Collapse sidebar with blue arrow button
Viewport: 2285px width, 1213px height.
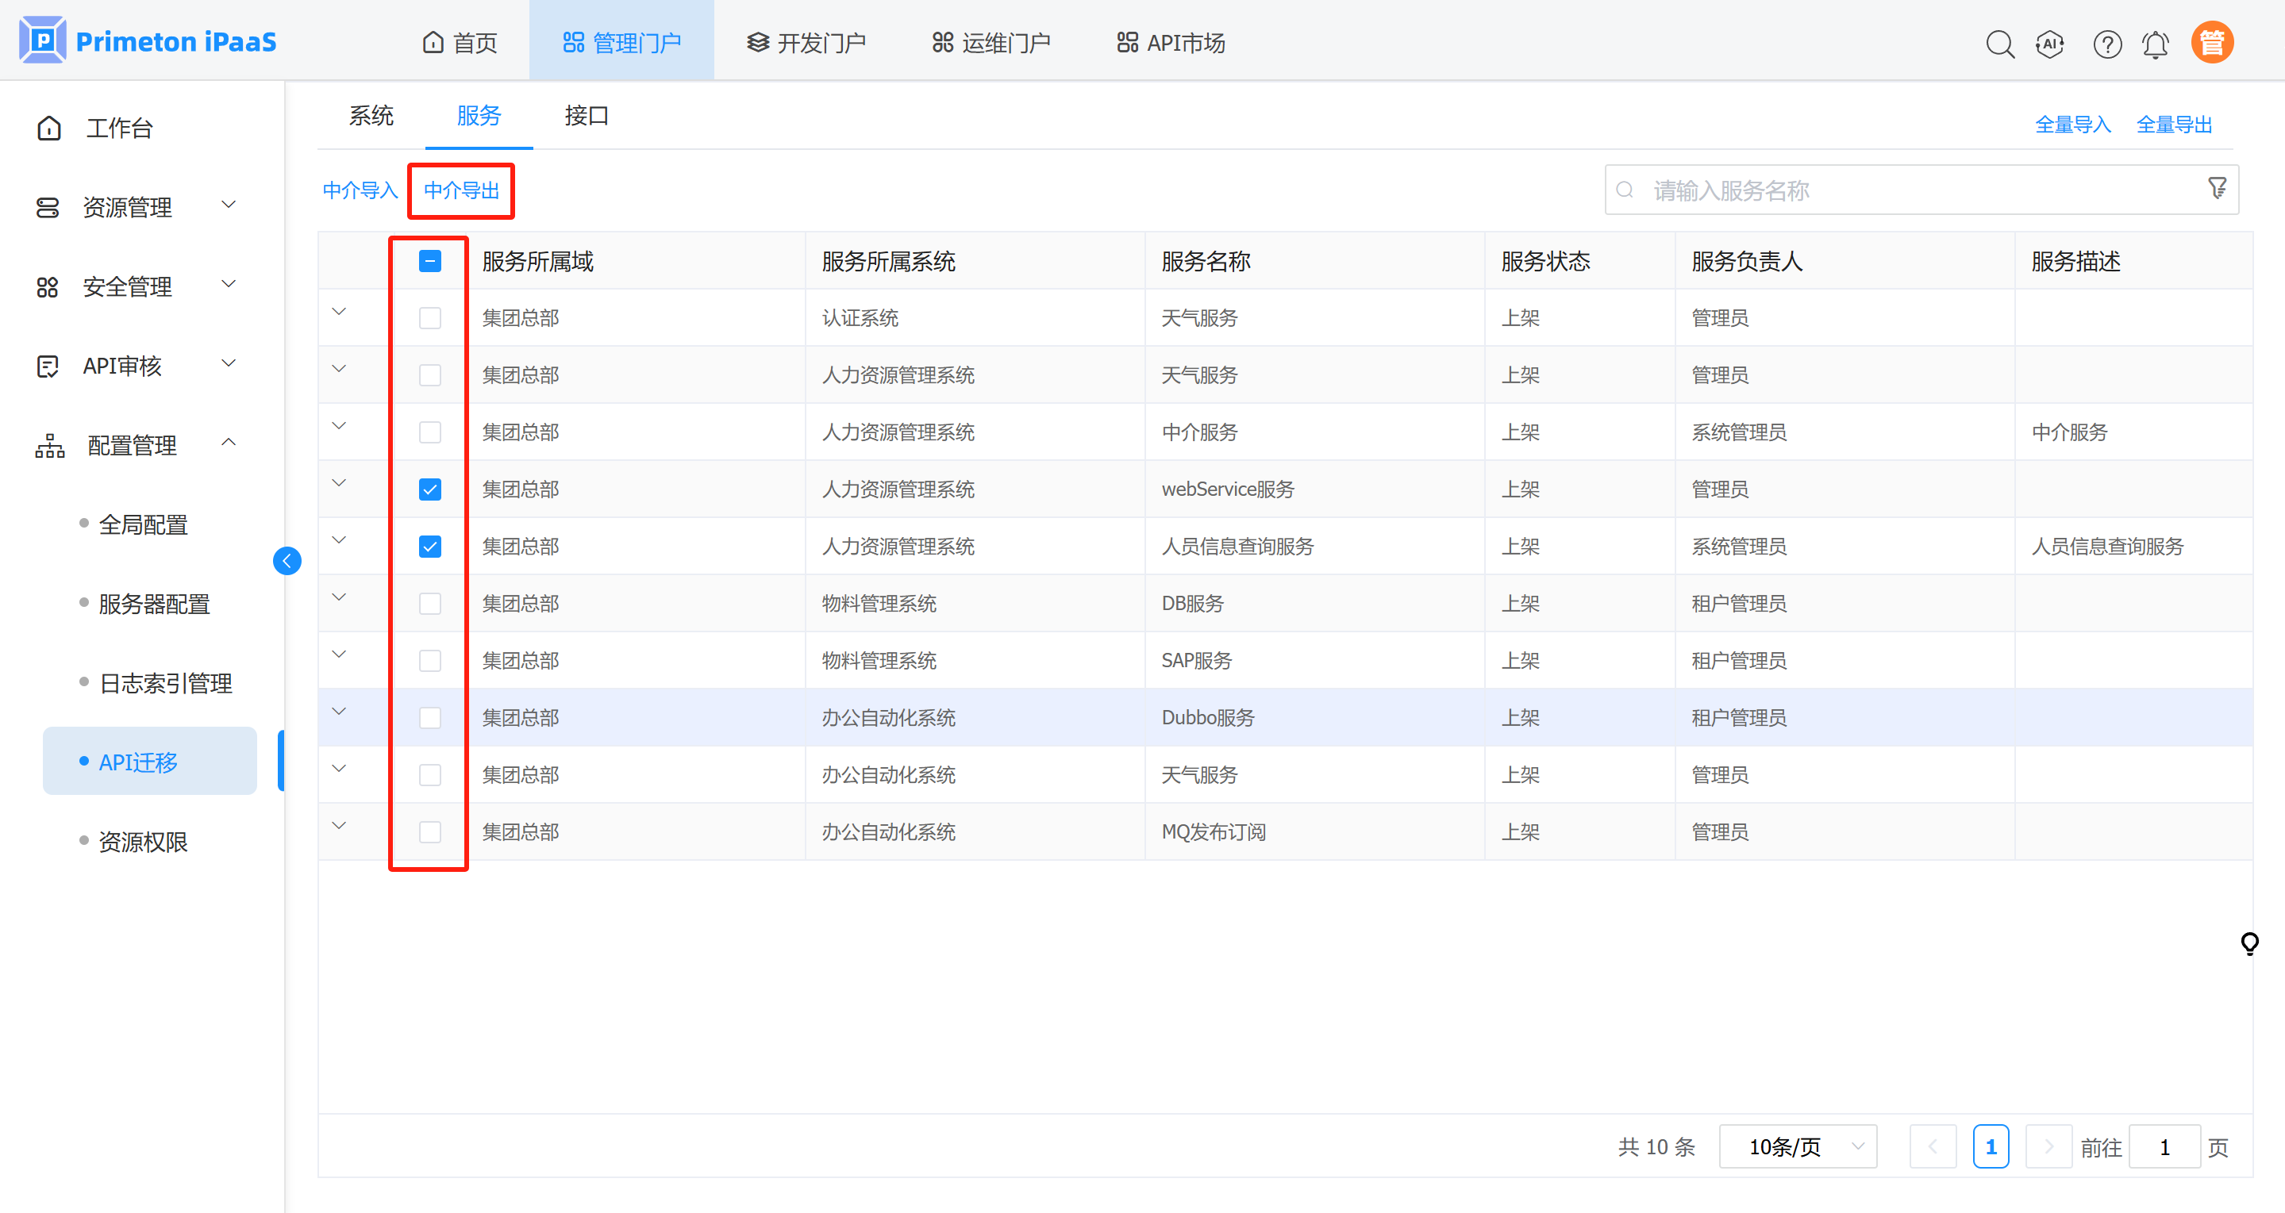tap(287, 560)
